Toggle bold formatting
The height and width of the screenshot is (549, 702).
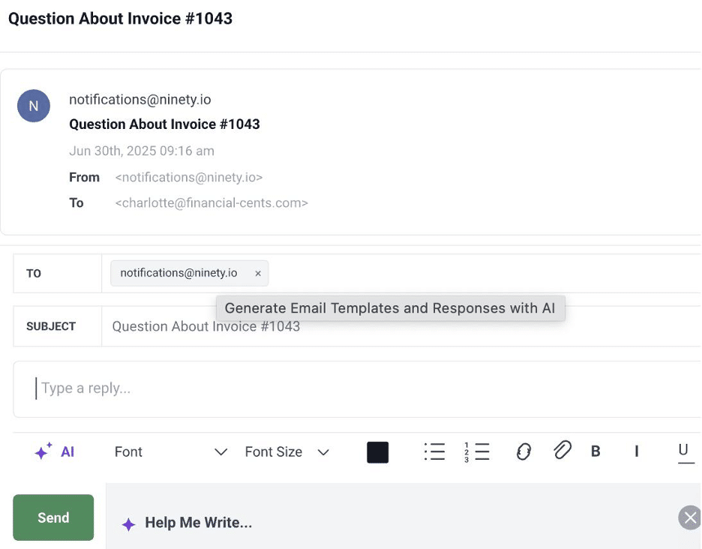[595, 451]
